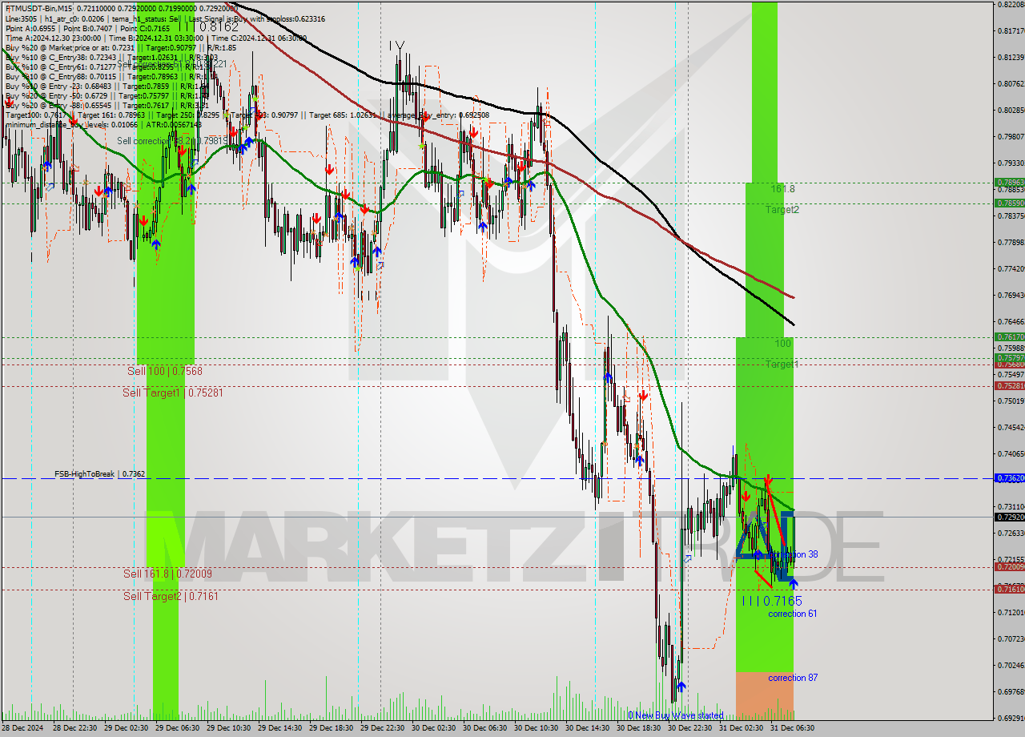Click the 0.82208 price axis value

pyautogui.click(x=1011, y=4)
